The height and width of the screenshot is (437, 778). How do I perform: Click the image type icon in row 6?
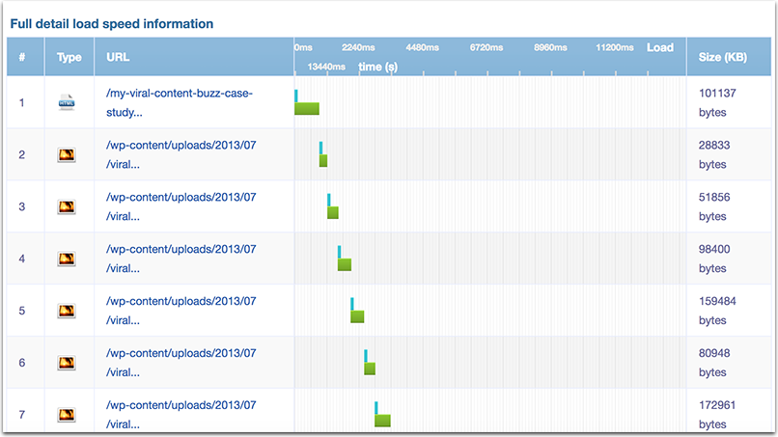(67, 363)
